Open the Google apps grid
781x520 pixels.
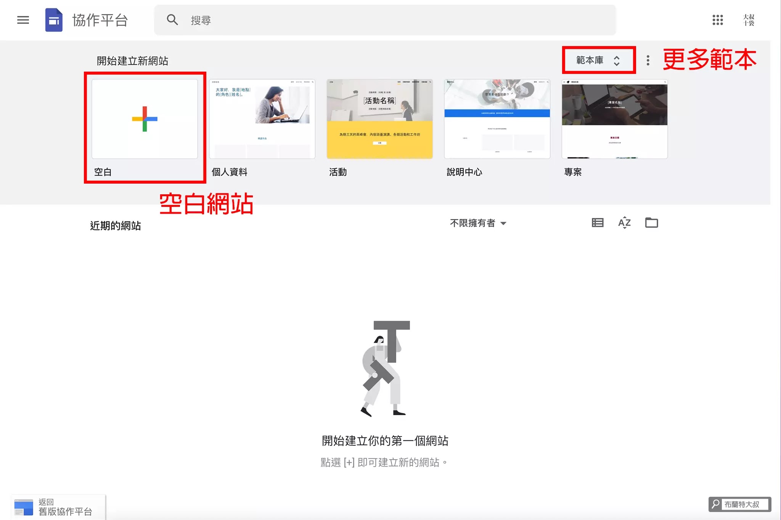pyautogui.click(x=717, y=20)
